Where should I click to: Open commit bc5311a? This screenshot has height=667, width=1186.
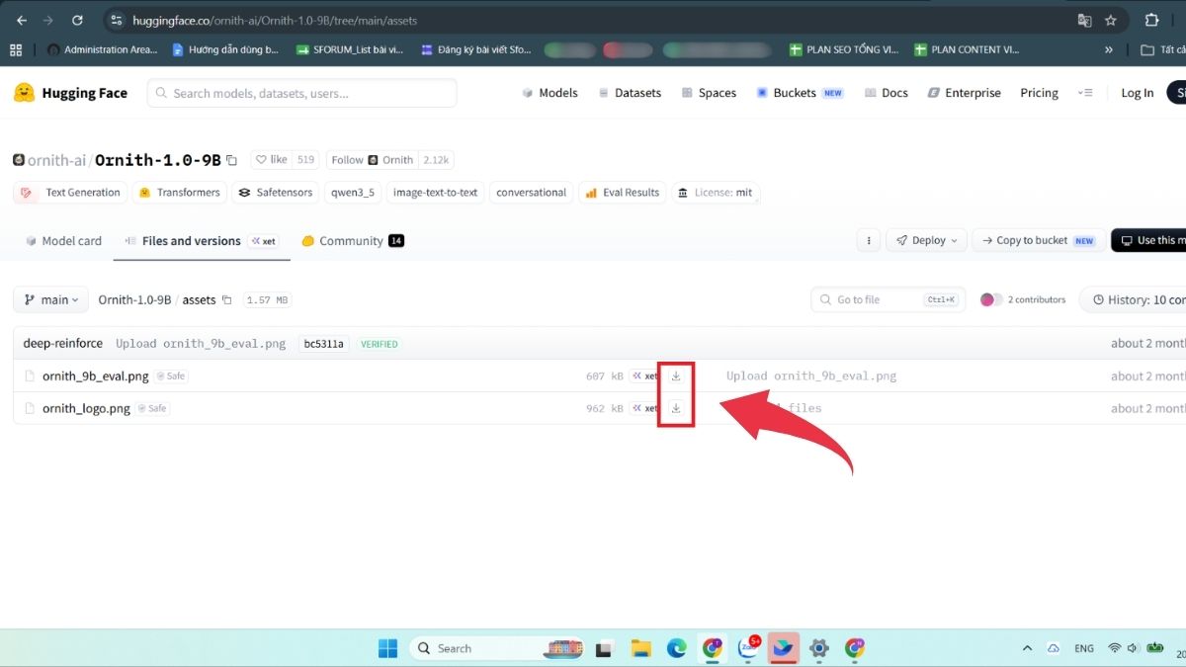click(324, 344)
